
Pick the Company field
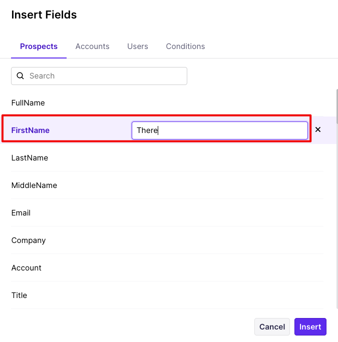29,240
